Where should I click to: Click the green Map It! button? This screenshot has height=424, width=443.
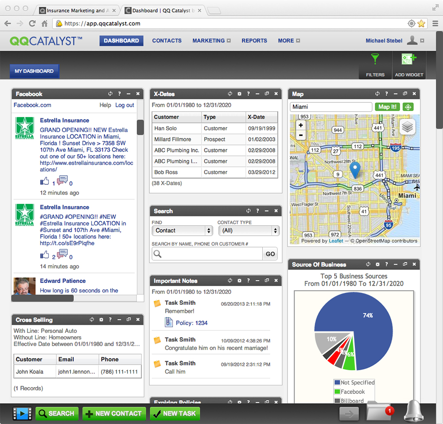coord(387,107)
